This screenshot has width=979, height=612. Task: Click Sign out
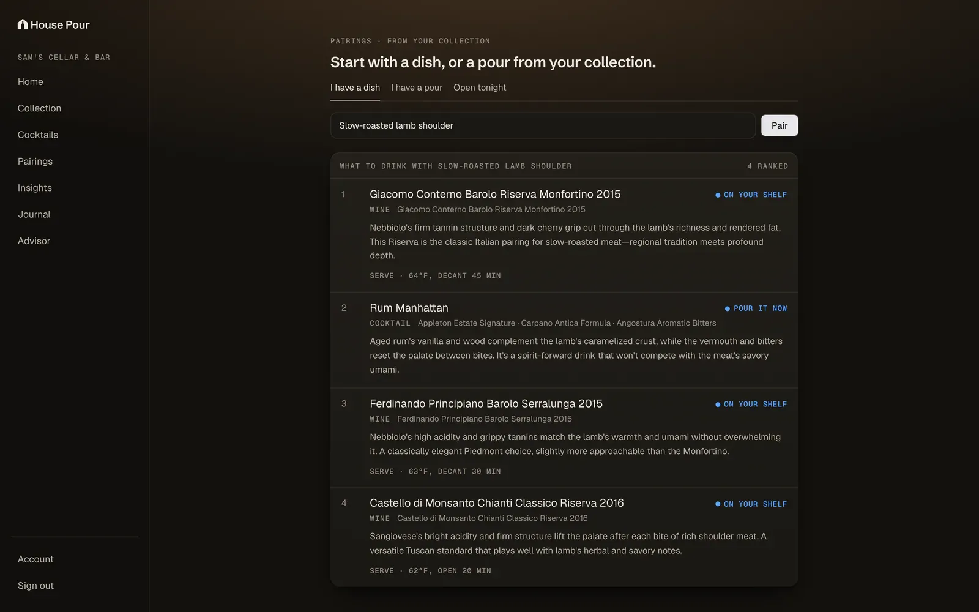[x=35, y=586]
